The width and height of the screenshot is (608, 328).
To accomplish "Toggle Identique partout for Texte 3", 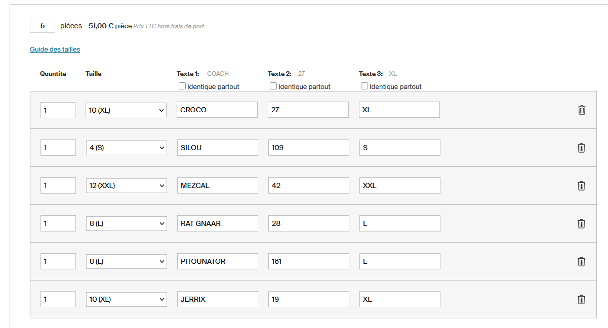I will 364,86.
